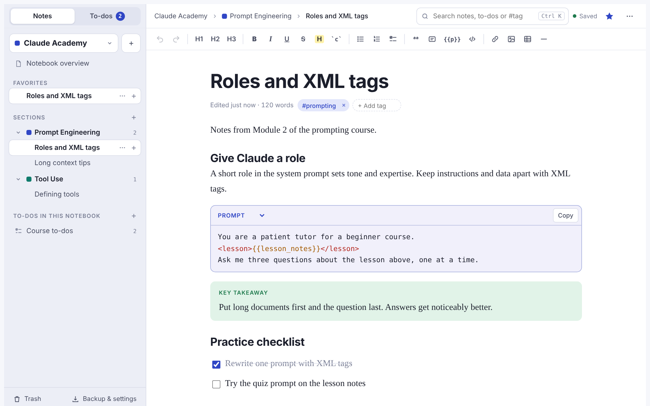Viewport: 650px width, 406px height.
Task: Remove the #prompting tag
Action: (344, 106)
